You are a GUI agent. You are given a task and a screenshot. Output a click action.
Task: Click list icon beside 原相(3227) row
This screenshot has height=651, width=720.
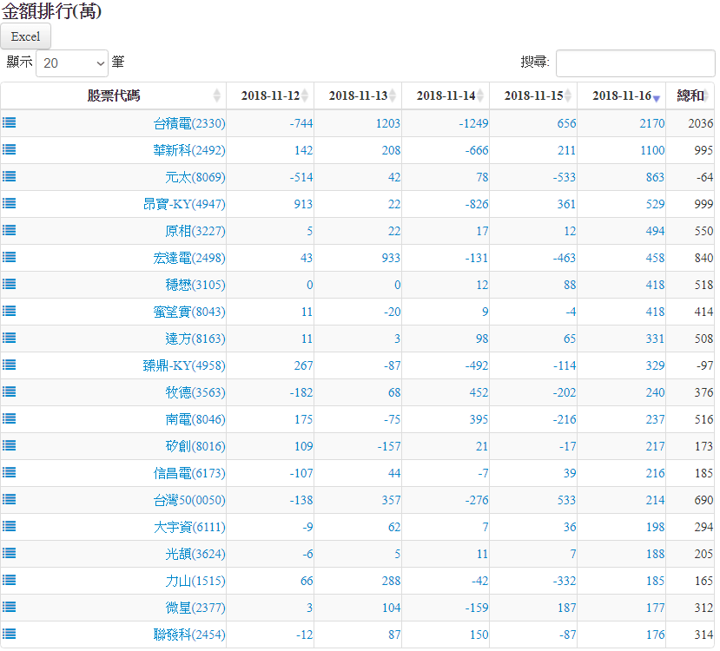click(9, 231)
